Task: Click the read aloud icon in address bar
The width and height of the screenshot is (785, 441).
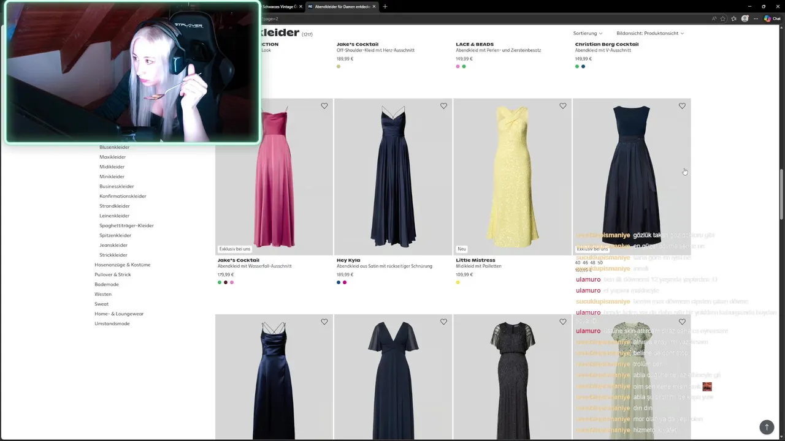Action: point(714,18)
